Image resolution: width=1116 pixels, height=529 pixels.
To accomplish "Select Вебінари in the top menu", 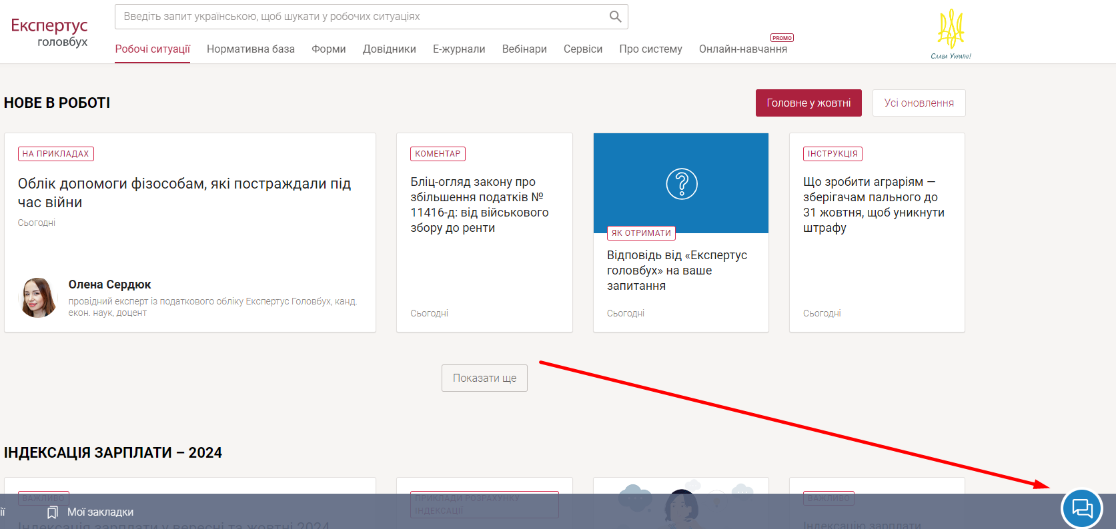I will point(524,49).
